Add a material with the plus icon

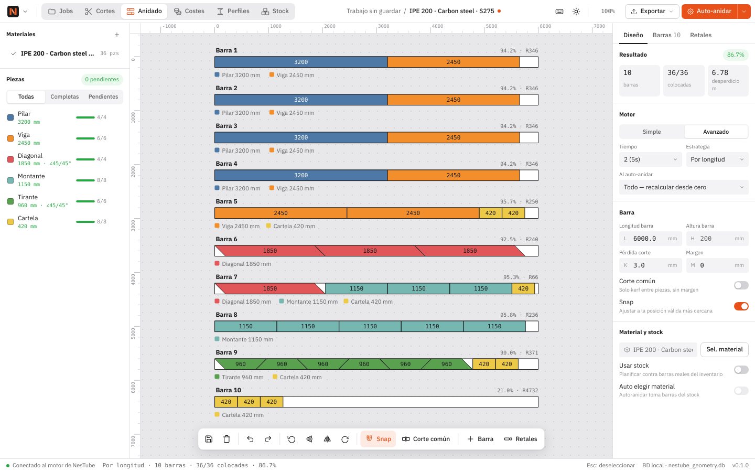point(117,35)
